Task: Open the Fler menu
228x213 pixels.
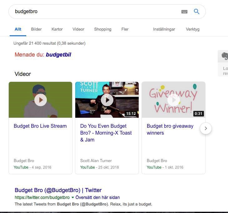Action: [x=125, y=29]
